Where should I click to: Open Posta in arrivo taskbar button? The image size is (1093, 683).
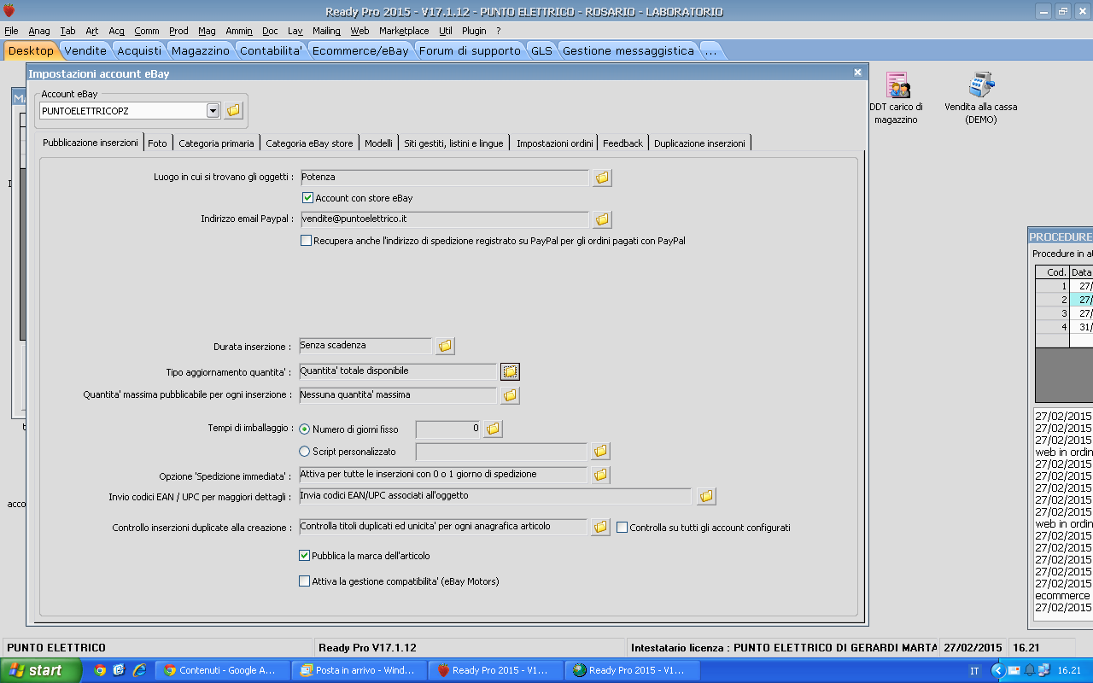[x=358, y=670]
